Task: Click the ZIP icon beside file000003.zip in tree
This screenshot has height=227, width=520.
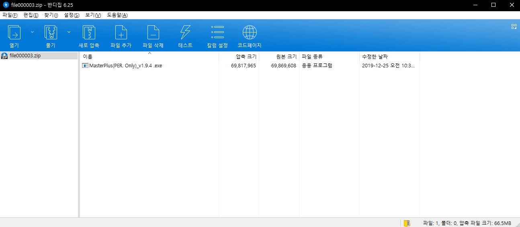Action: click(x=4, y=56)
